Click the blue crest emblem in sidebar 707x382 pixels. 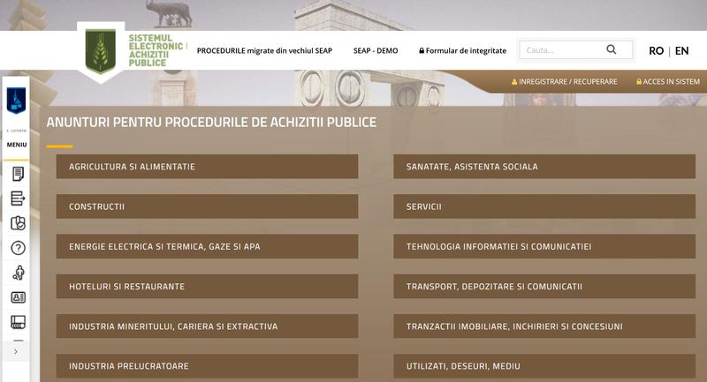[x=16, y=101]
